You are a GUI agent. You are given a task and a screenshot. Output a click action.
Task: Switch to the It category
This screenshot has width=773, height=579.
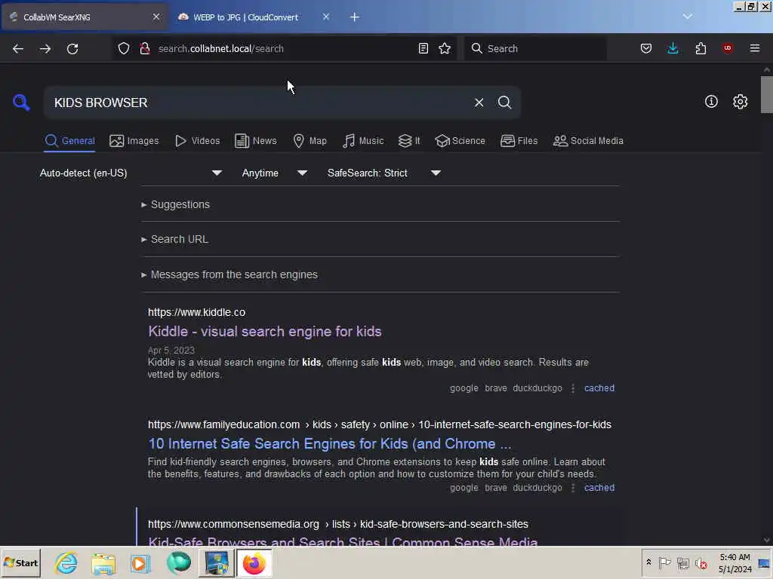(x=408, y=141)
